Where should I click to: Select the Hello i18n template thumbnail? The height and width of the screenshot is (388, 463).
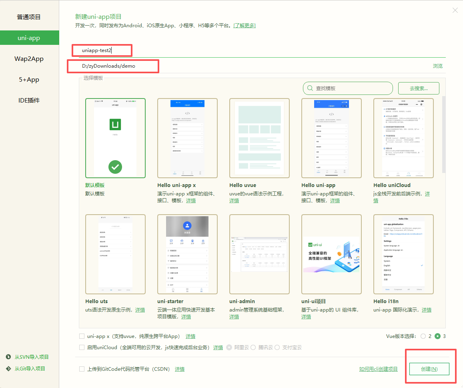pyautogui.click(x=403, y=254)
